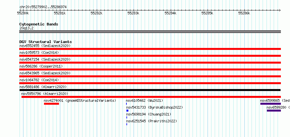Click the 55283k ruler tick label
This screenshot has height=137, width=290.
[x=134, y=13]
